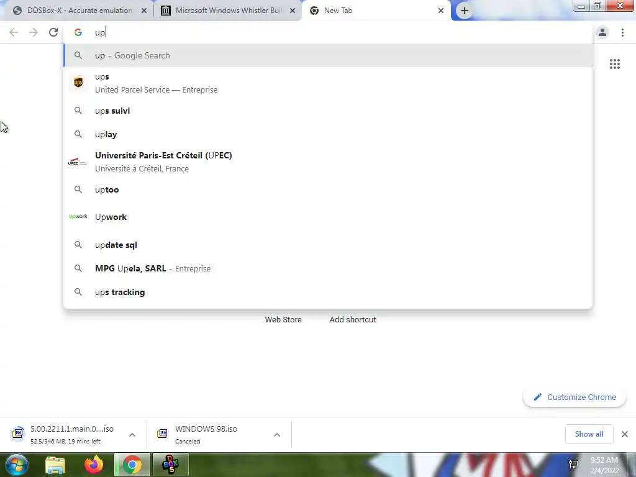Click the UPS logo icon in suggestions

[78, 83]
